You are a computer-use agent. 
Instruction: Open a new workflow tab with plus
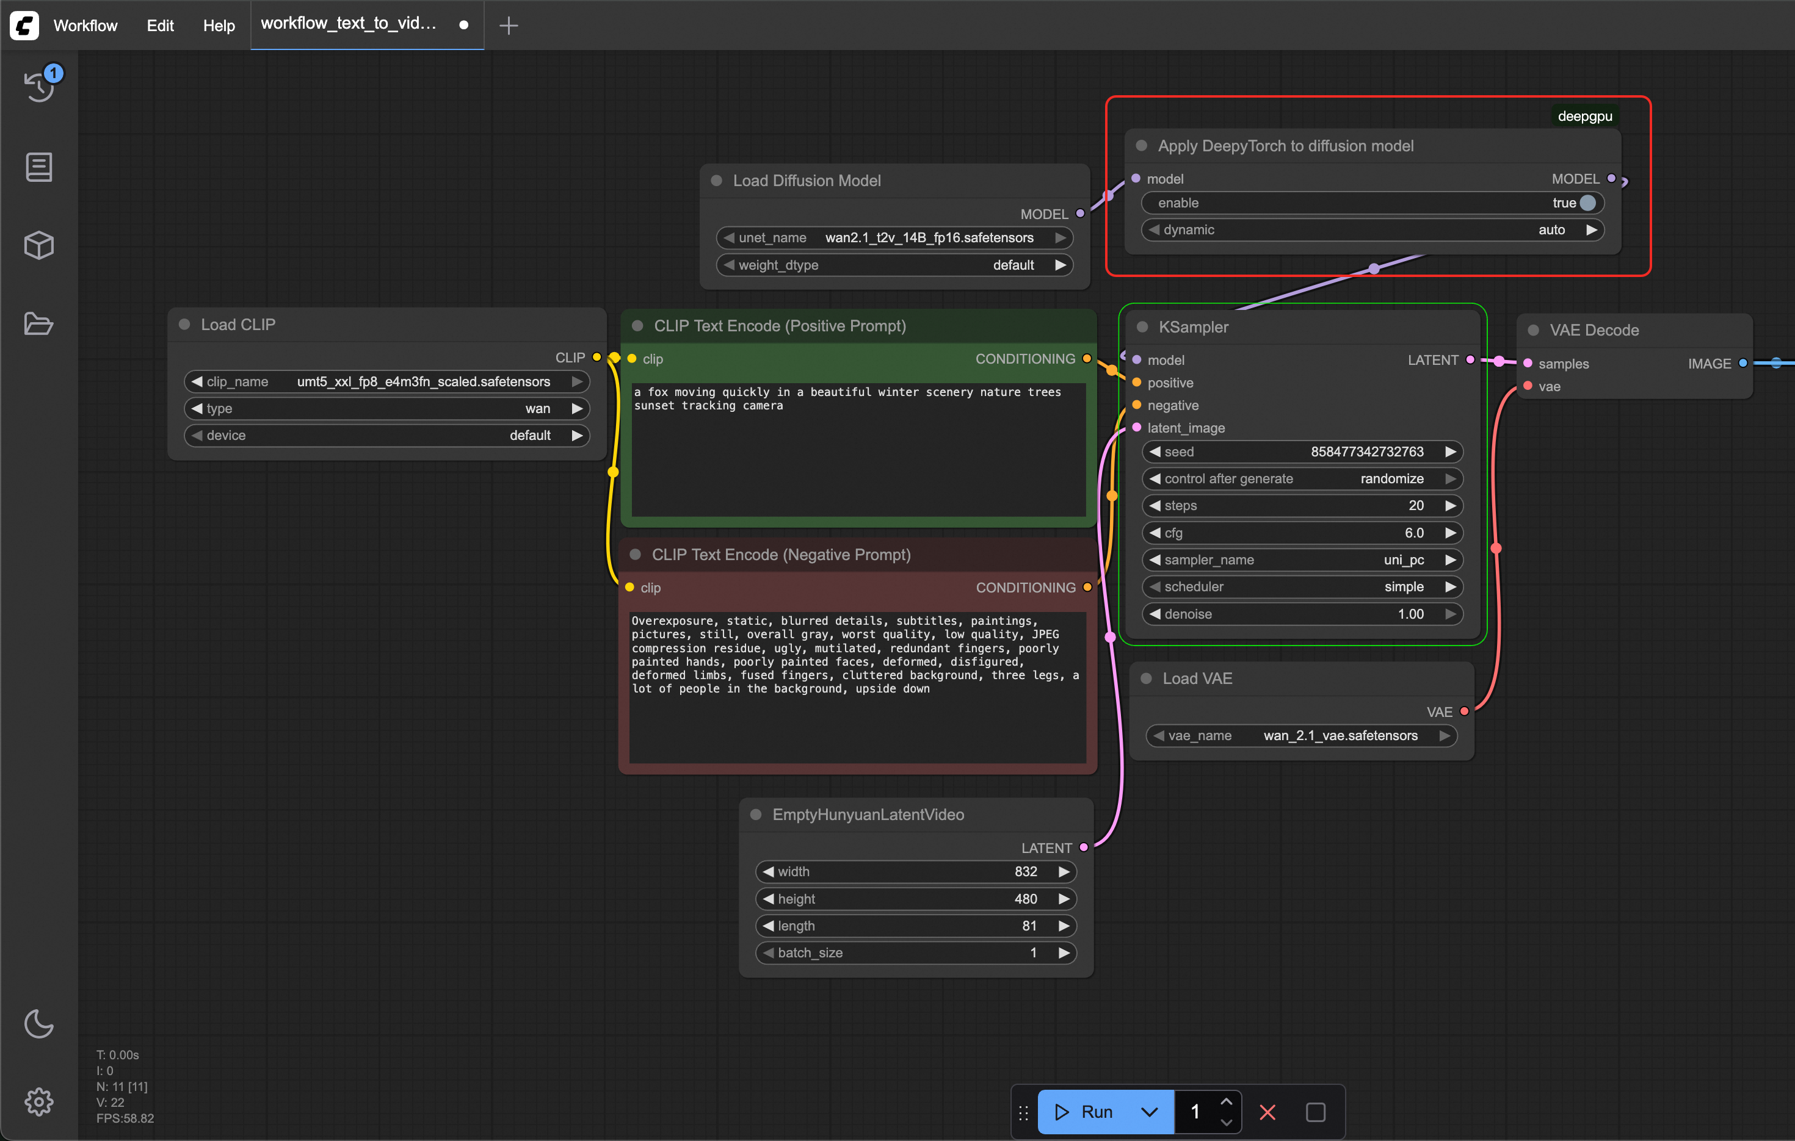click(x=509, y=26)
